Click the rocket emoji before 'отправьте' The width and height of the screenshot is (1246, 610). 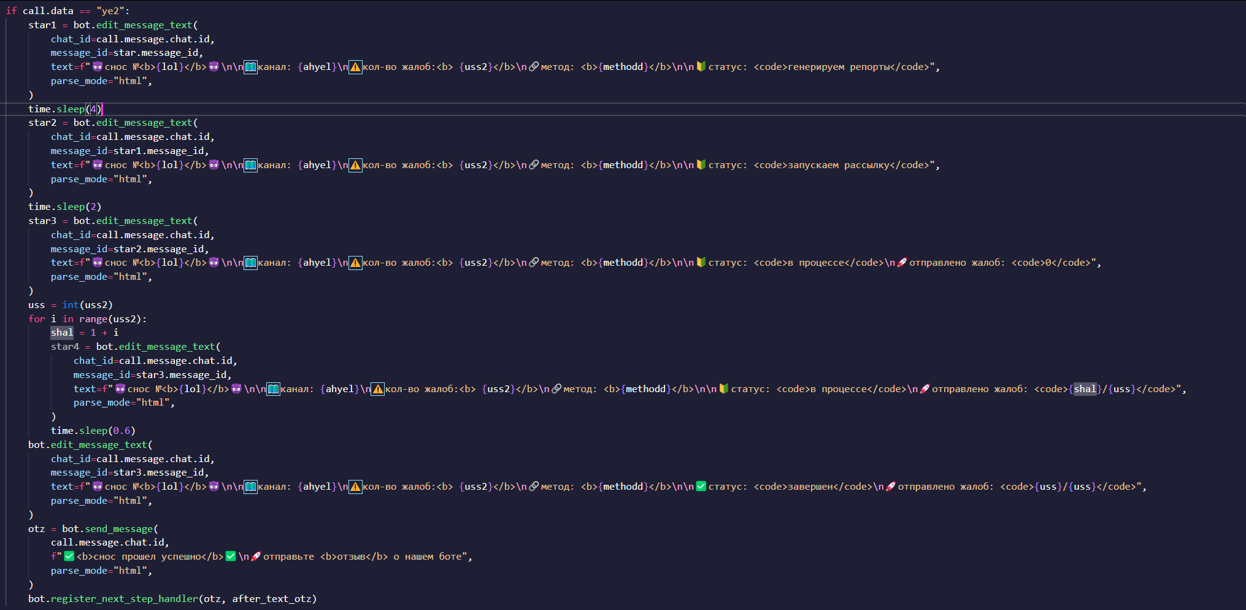256,557
